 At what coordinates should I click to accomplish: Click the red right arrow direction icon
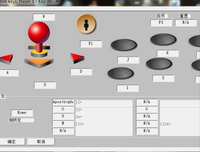coord(77,58)
